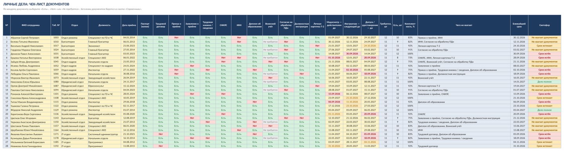Select the "Согласие на обработку ПДн" header
Image resolution: width=564 pixels, height=151 pixels.
[286, 25]
